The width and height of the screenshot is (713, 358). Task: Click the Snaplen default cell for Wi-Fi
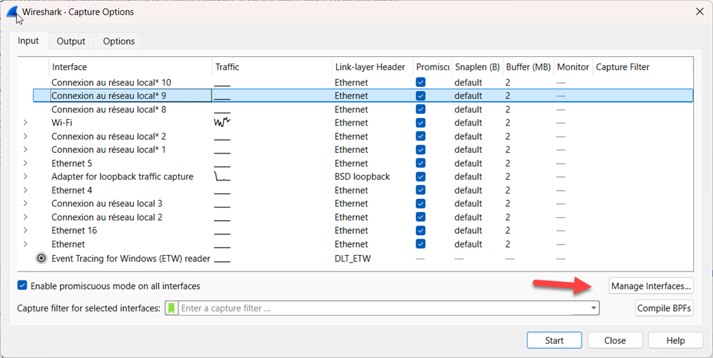(x=468, y=122)
